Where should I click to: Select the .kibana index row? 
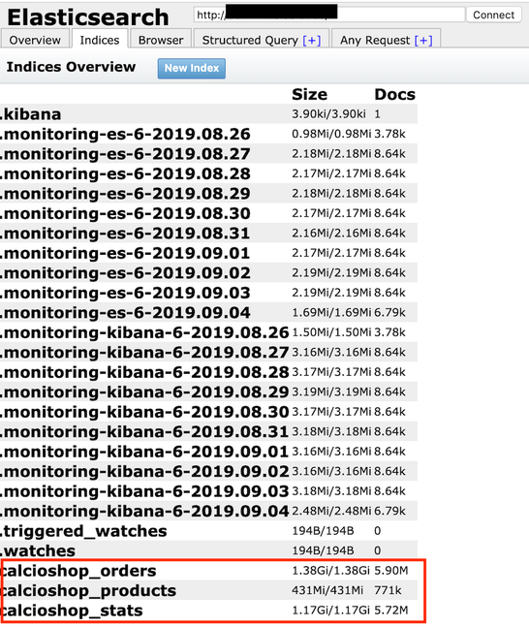(x=208, y=114)
